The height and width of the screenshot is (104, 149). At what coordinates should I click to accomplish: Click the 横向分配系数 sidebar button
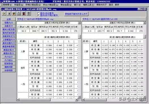coord(9,29)
